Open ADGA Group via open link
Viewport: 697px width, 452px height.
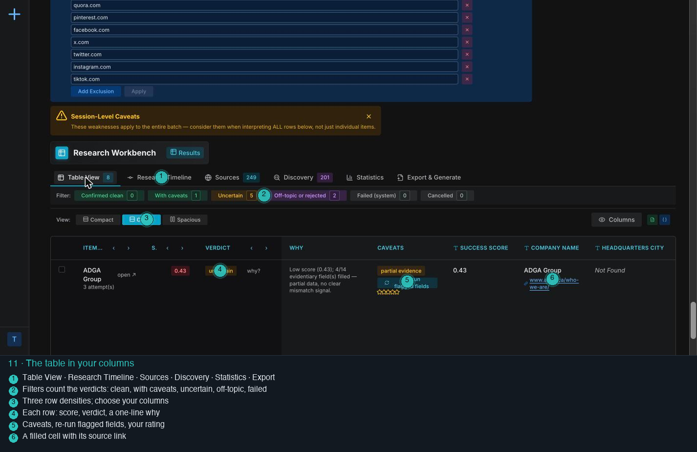pos(127,275)
